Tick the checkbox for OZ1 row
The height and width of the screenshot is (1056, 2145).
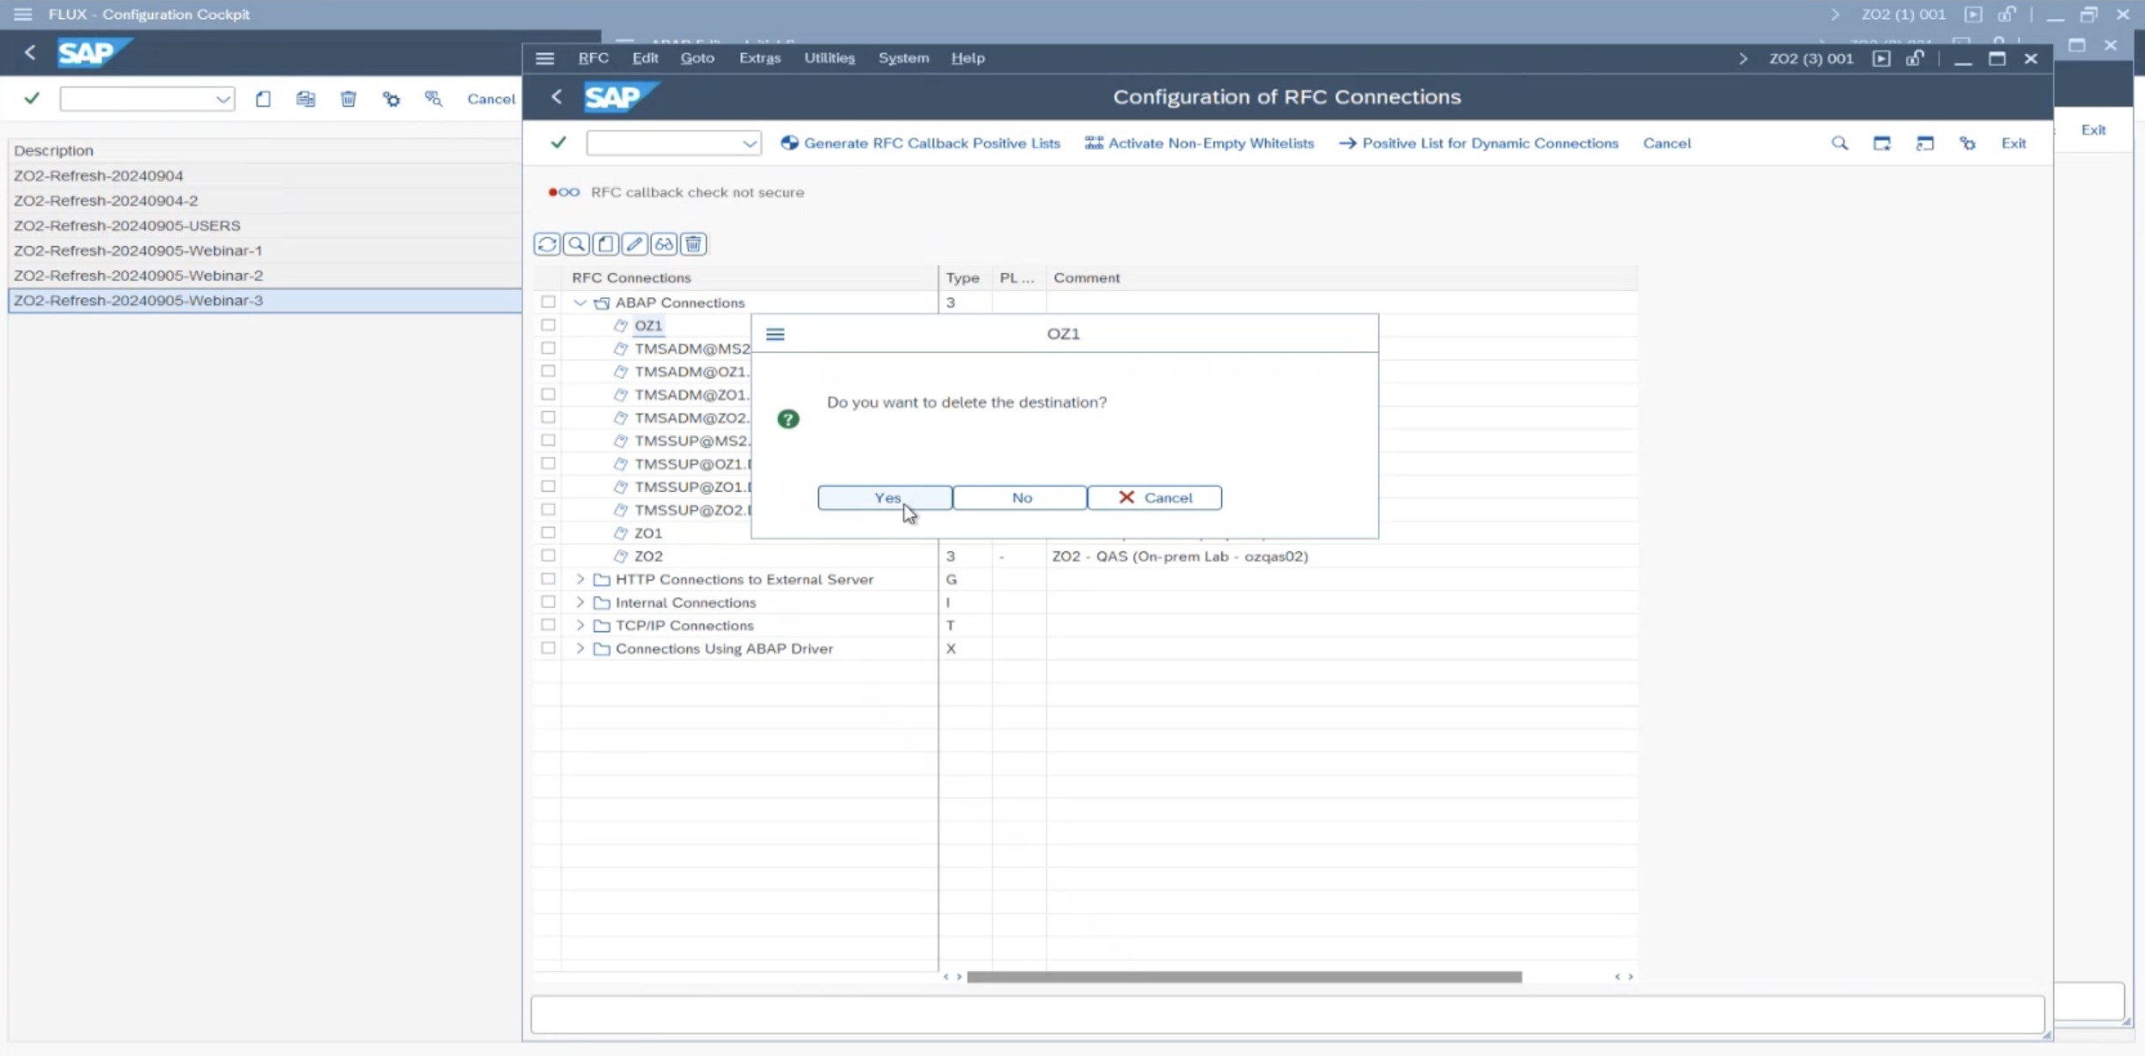pos(548,325)
